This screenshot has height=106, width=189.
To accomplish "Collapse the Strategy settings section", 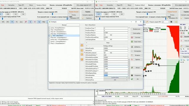I will 87,46.
